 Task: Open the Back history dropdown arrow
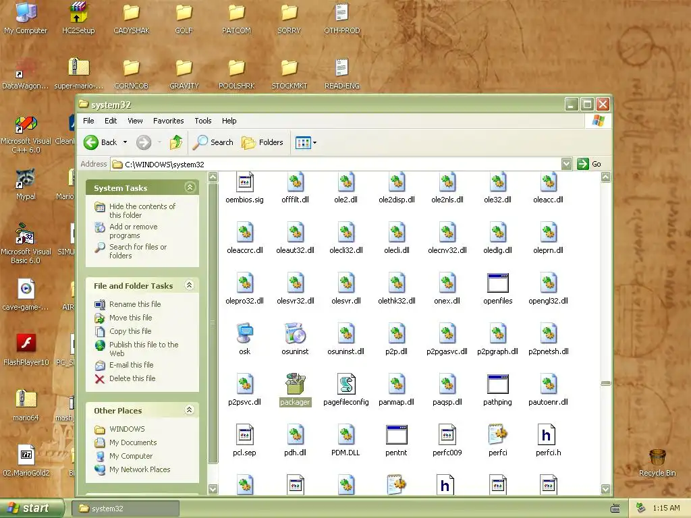[125, 142]
